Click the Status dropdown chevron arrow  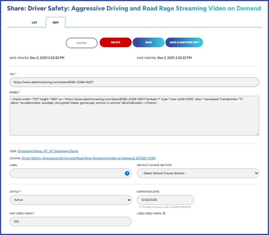point(128,200)
